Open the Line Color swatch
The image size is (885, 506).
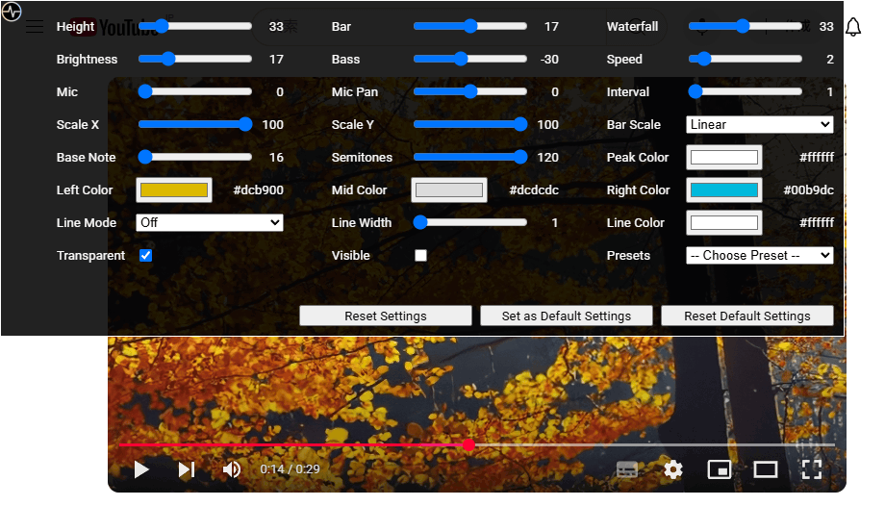tap(724, 222)
